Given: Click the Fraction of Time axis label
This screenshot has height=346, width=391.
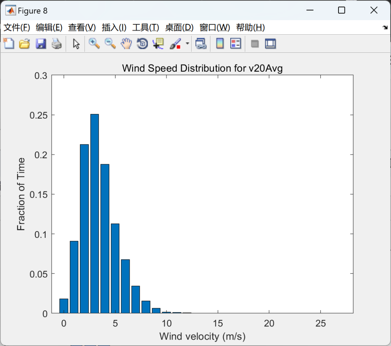Looking at the screenshot, I should [21, 194].
